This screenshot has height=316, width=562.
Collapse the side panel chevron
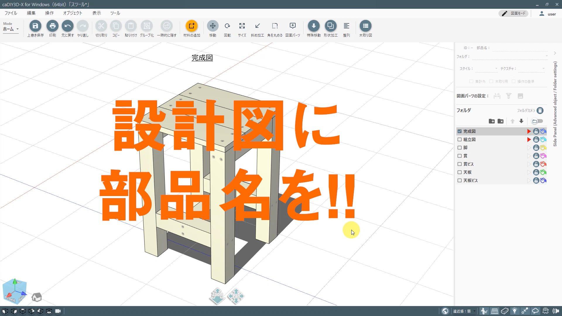(555, 53)
